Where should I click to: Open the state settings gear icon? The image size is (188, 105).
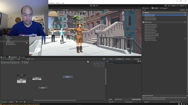point(140,61)
